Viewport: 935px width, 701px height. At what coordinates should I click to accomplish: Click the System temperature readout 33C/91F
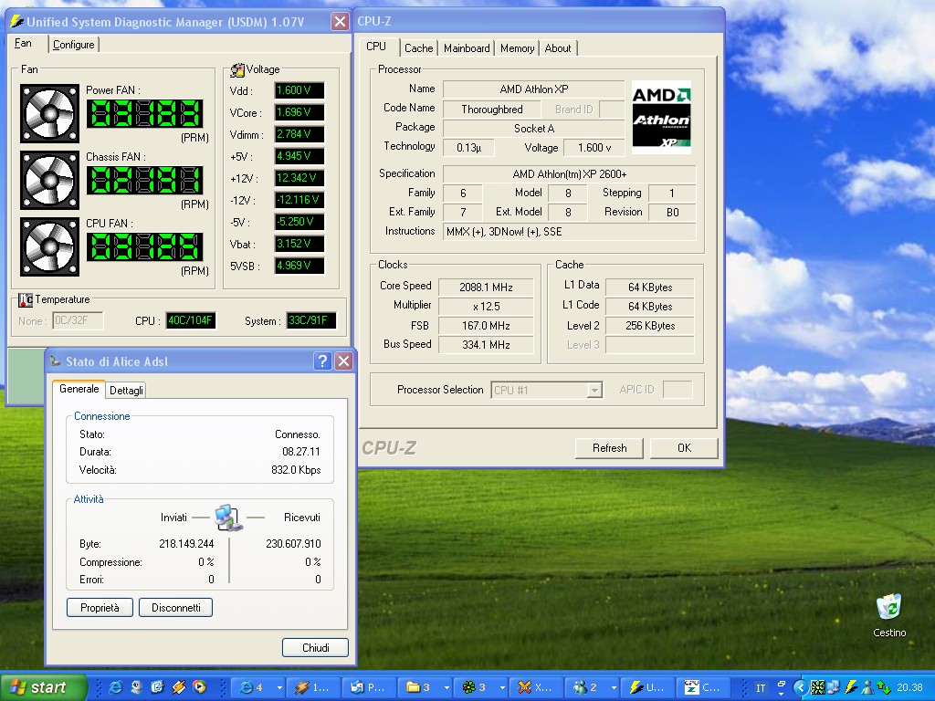coord(310,320)
